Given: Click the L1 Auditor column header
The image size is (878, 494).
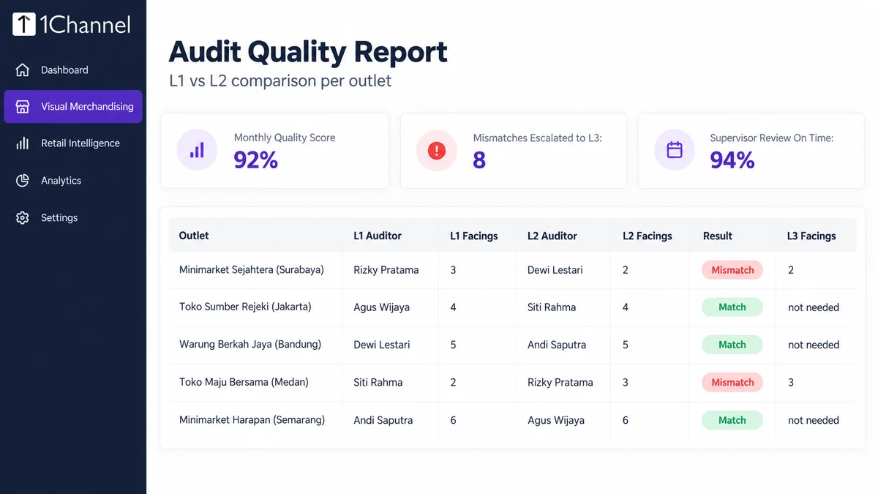Looking at the screenshot, I should [378, 236].
